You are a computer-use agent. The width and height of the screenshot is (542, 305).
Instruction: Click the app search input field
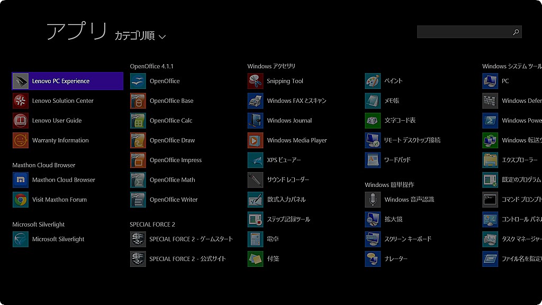464,32
